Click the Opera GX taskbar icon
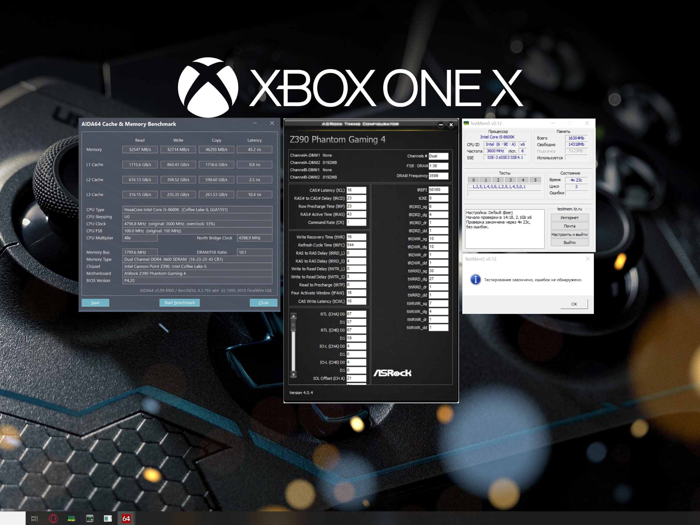The width and height of the screenshot is (700, 525). [53, 518]
